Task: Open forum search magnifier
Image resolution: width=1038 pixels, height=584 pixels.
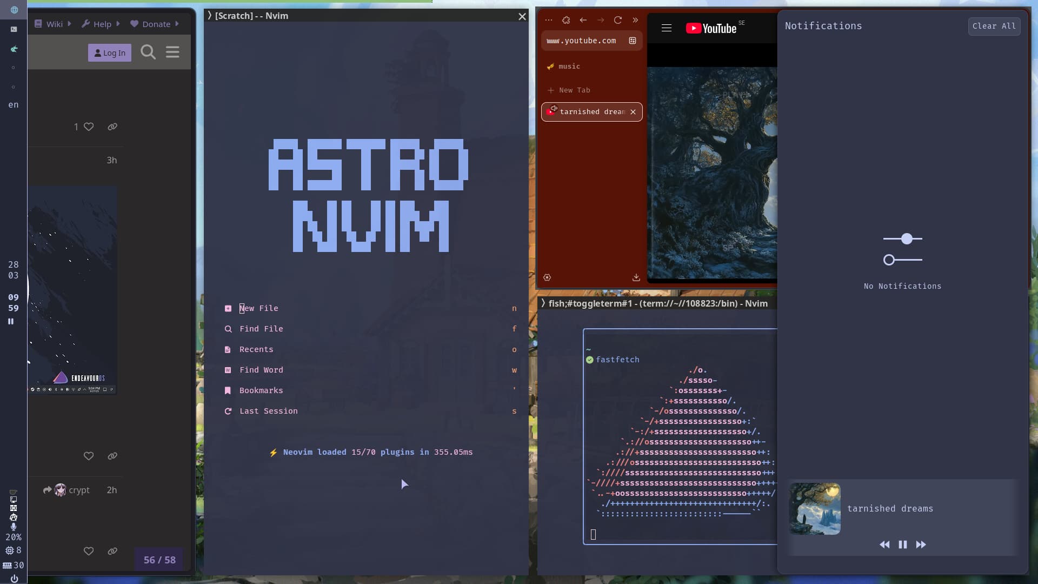Action: click(x=148, y=52)
